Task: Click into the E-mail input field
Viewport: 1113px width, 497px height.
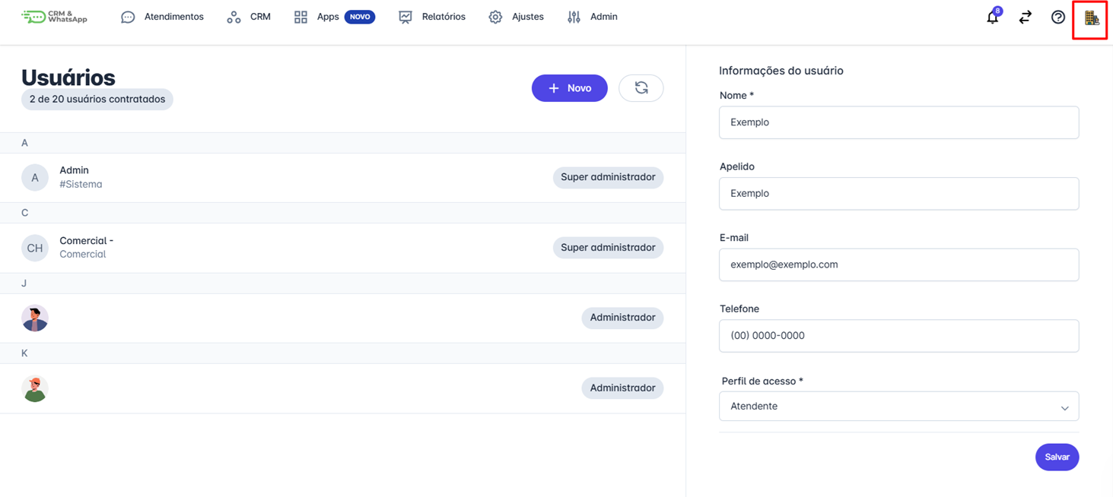Action: click(898, 264)
